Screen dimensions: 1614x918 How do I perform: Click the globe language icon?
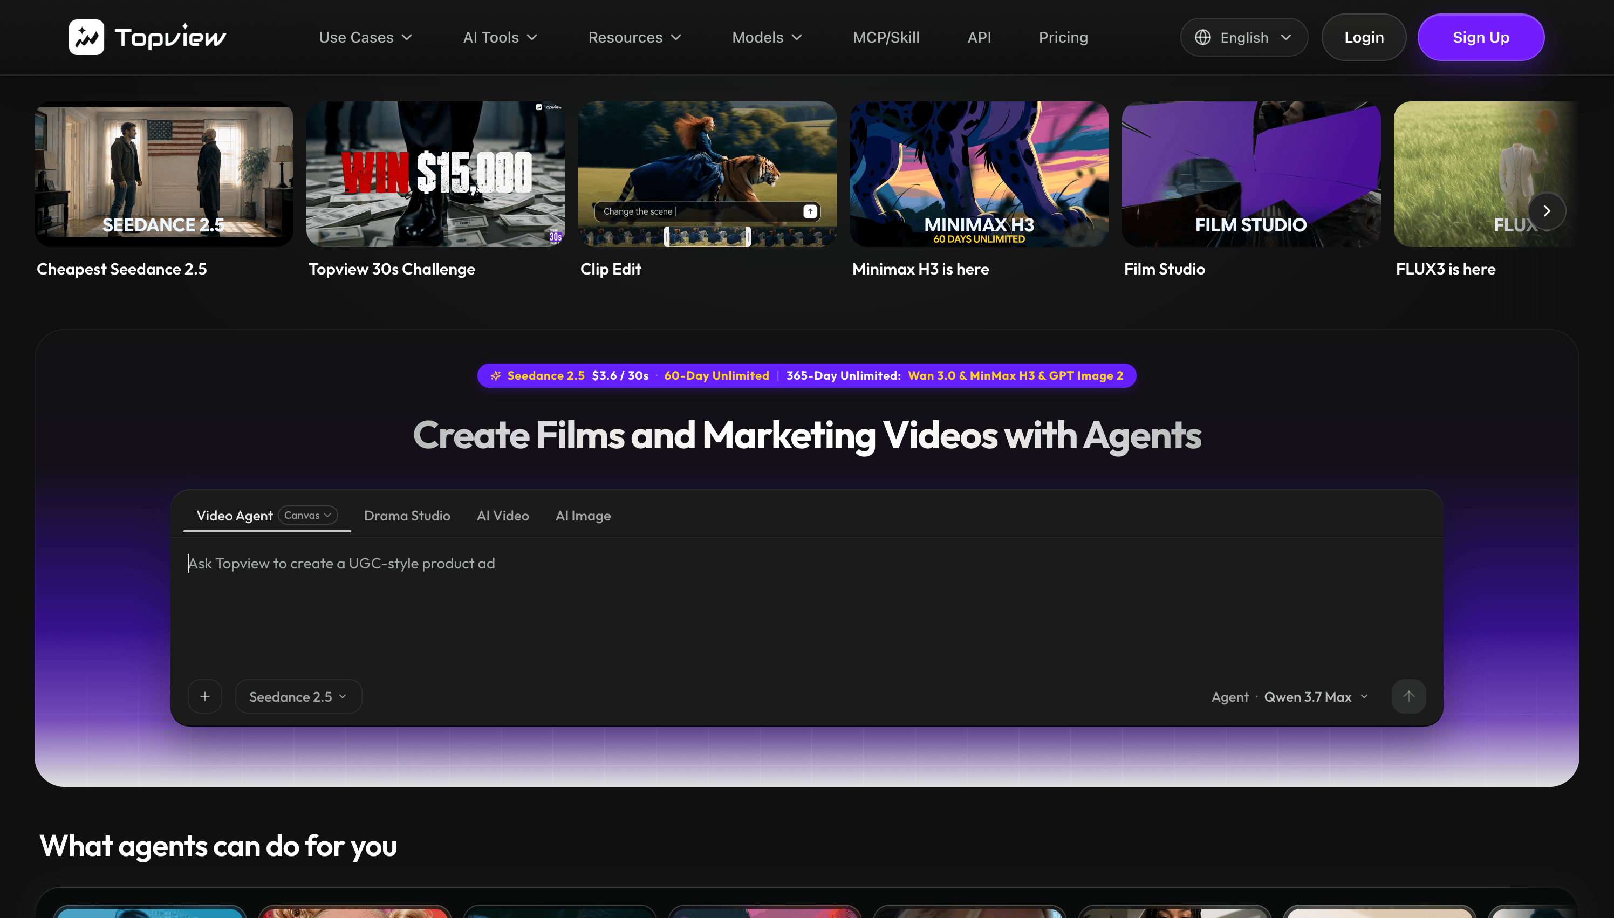click(x=1202, y=37)
